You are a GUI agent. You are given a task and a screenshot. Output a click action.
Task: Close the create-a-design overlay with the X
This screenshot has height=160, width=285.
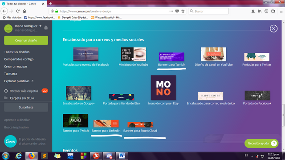click(x=273, y=28)
